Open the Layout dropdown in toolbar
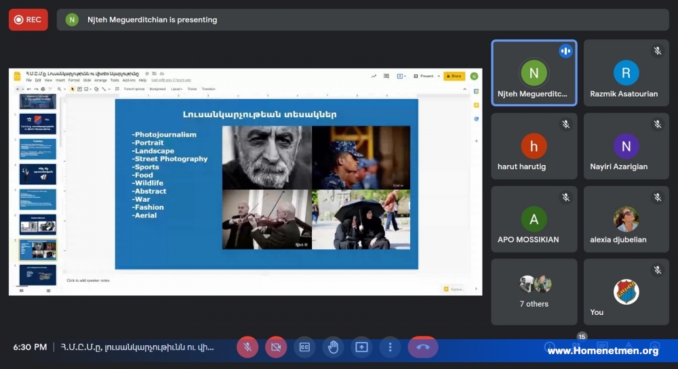The image size is (678, 369). click(176, 89)
